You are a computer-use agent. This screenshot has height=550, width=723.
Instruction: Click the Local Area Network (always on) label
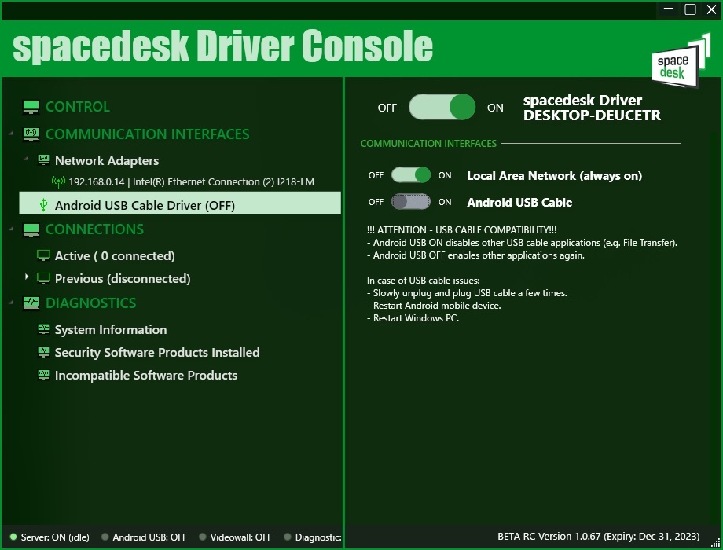pos(554,176)
